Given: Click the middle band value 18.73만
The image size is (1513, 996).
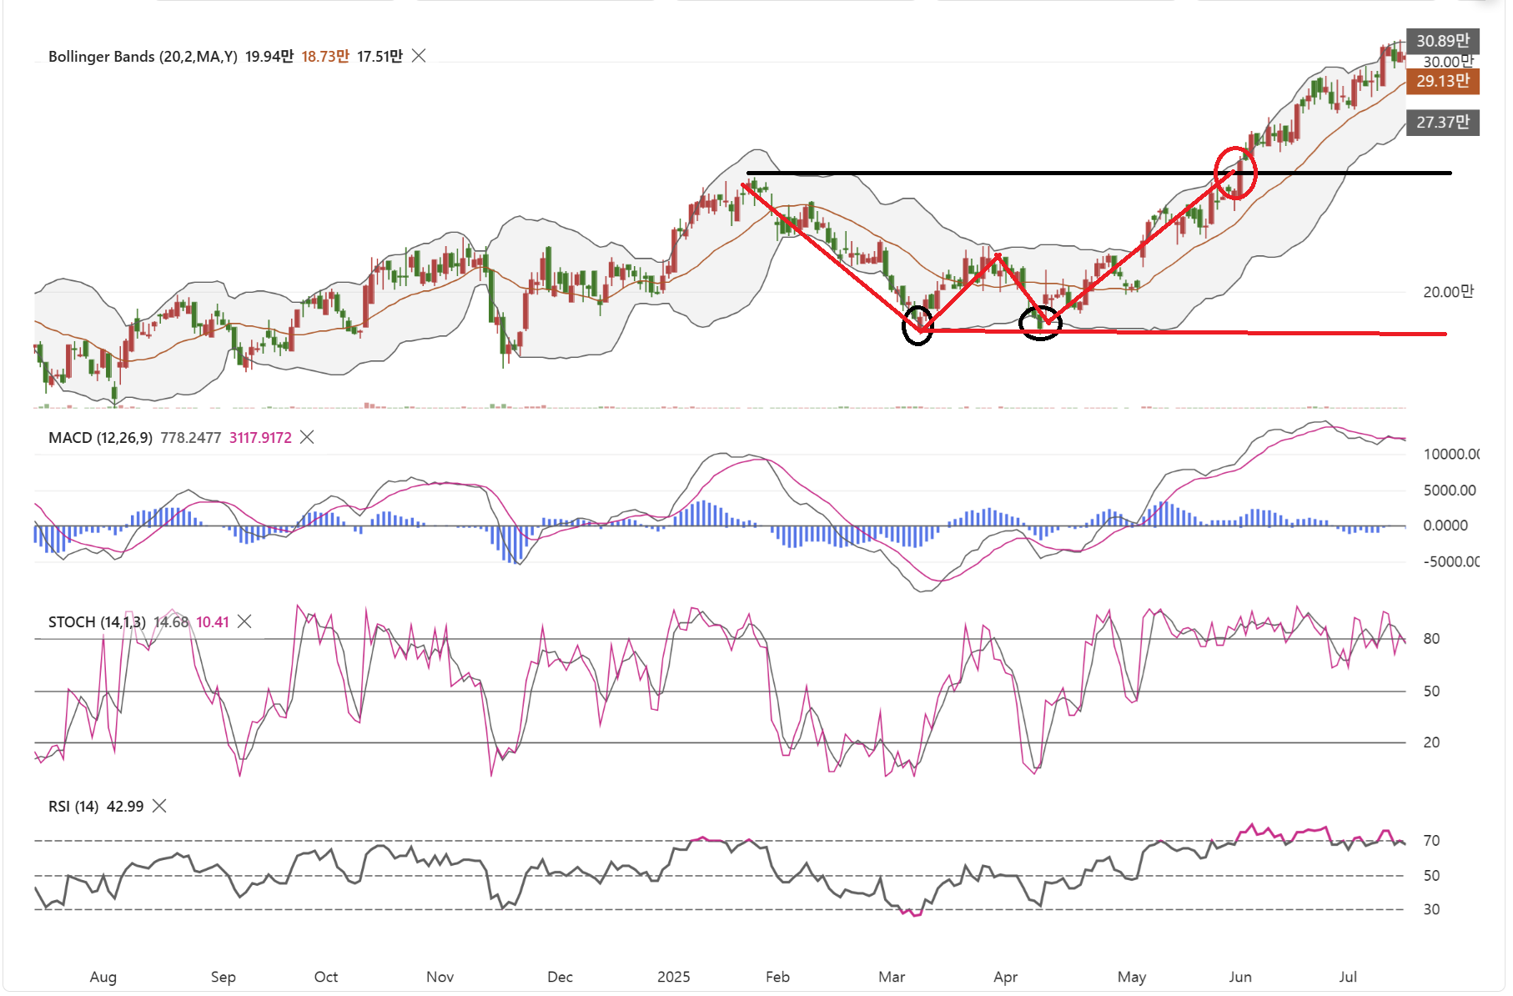Looking at the screenshot, I should pyautogui.click(x=325, y=56).
